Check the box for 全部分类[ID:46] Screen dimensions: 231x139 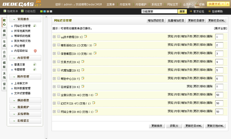(59, 95)
